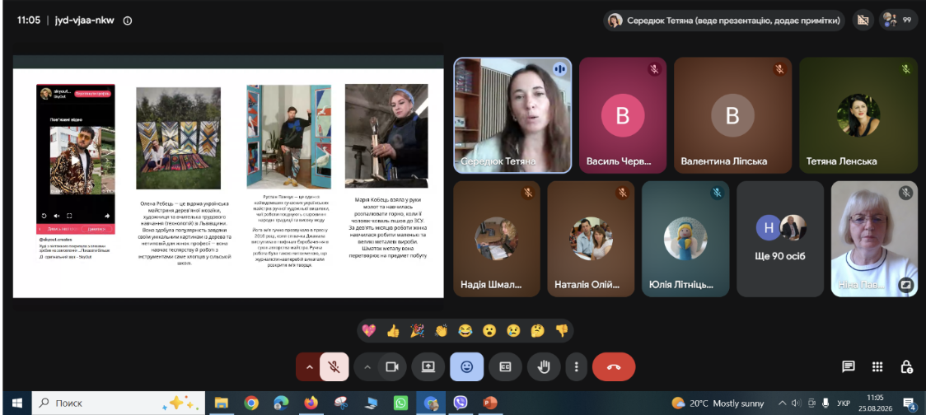The image size is (926, 415).
Task: Open File Explorer from the taskbar
Action: [222, 403]
